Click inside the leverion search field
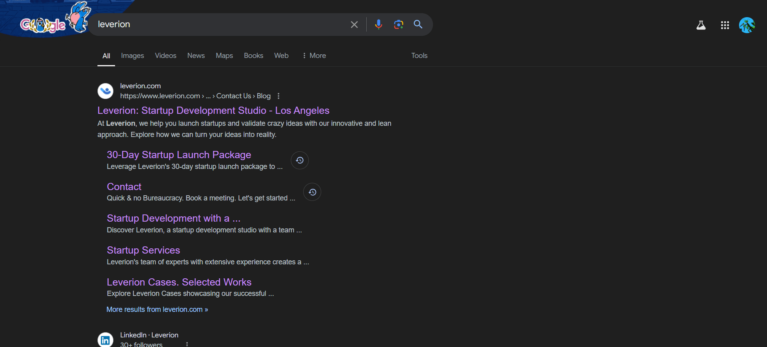 coord(220,24)
